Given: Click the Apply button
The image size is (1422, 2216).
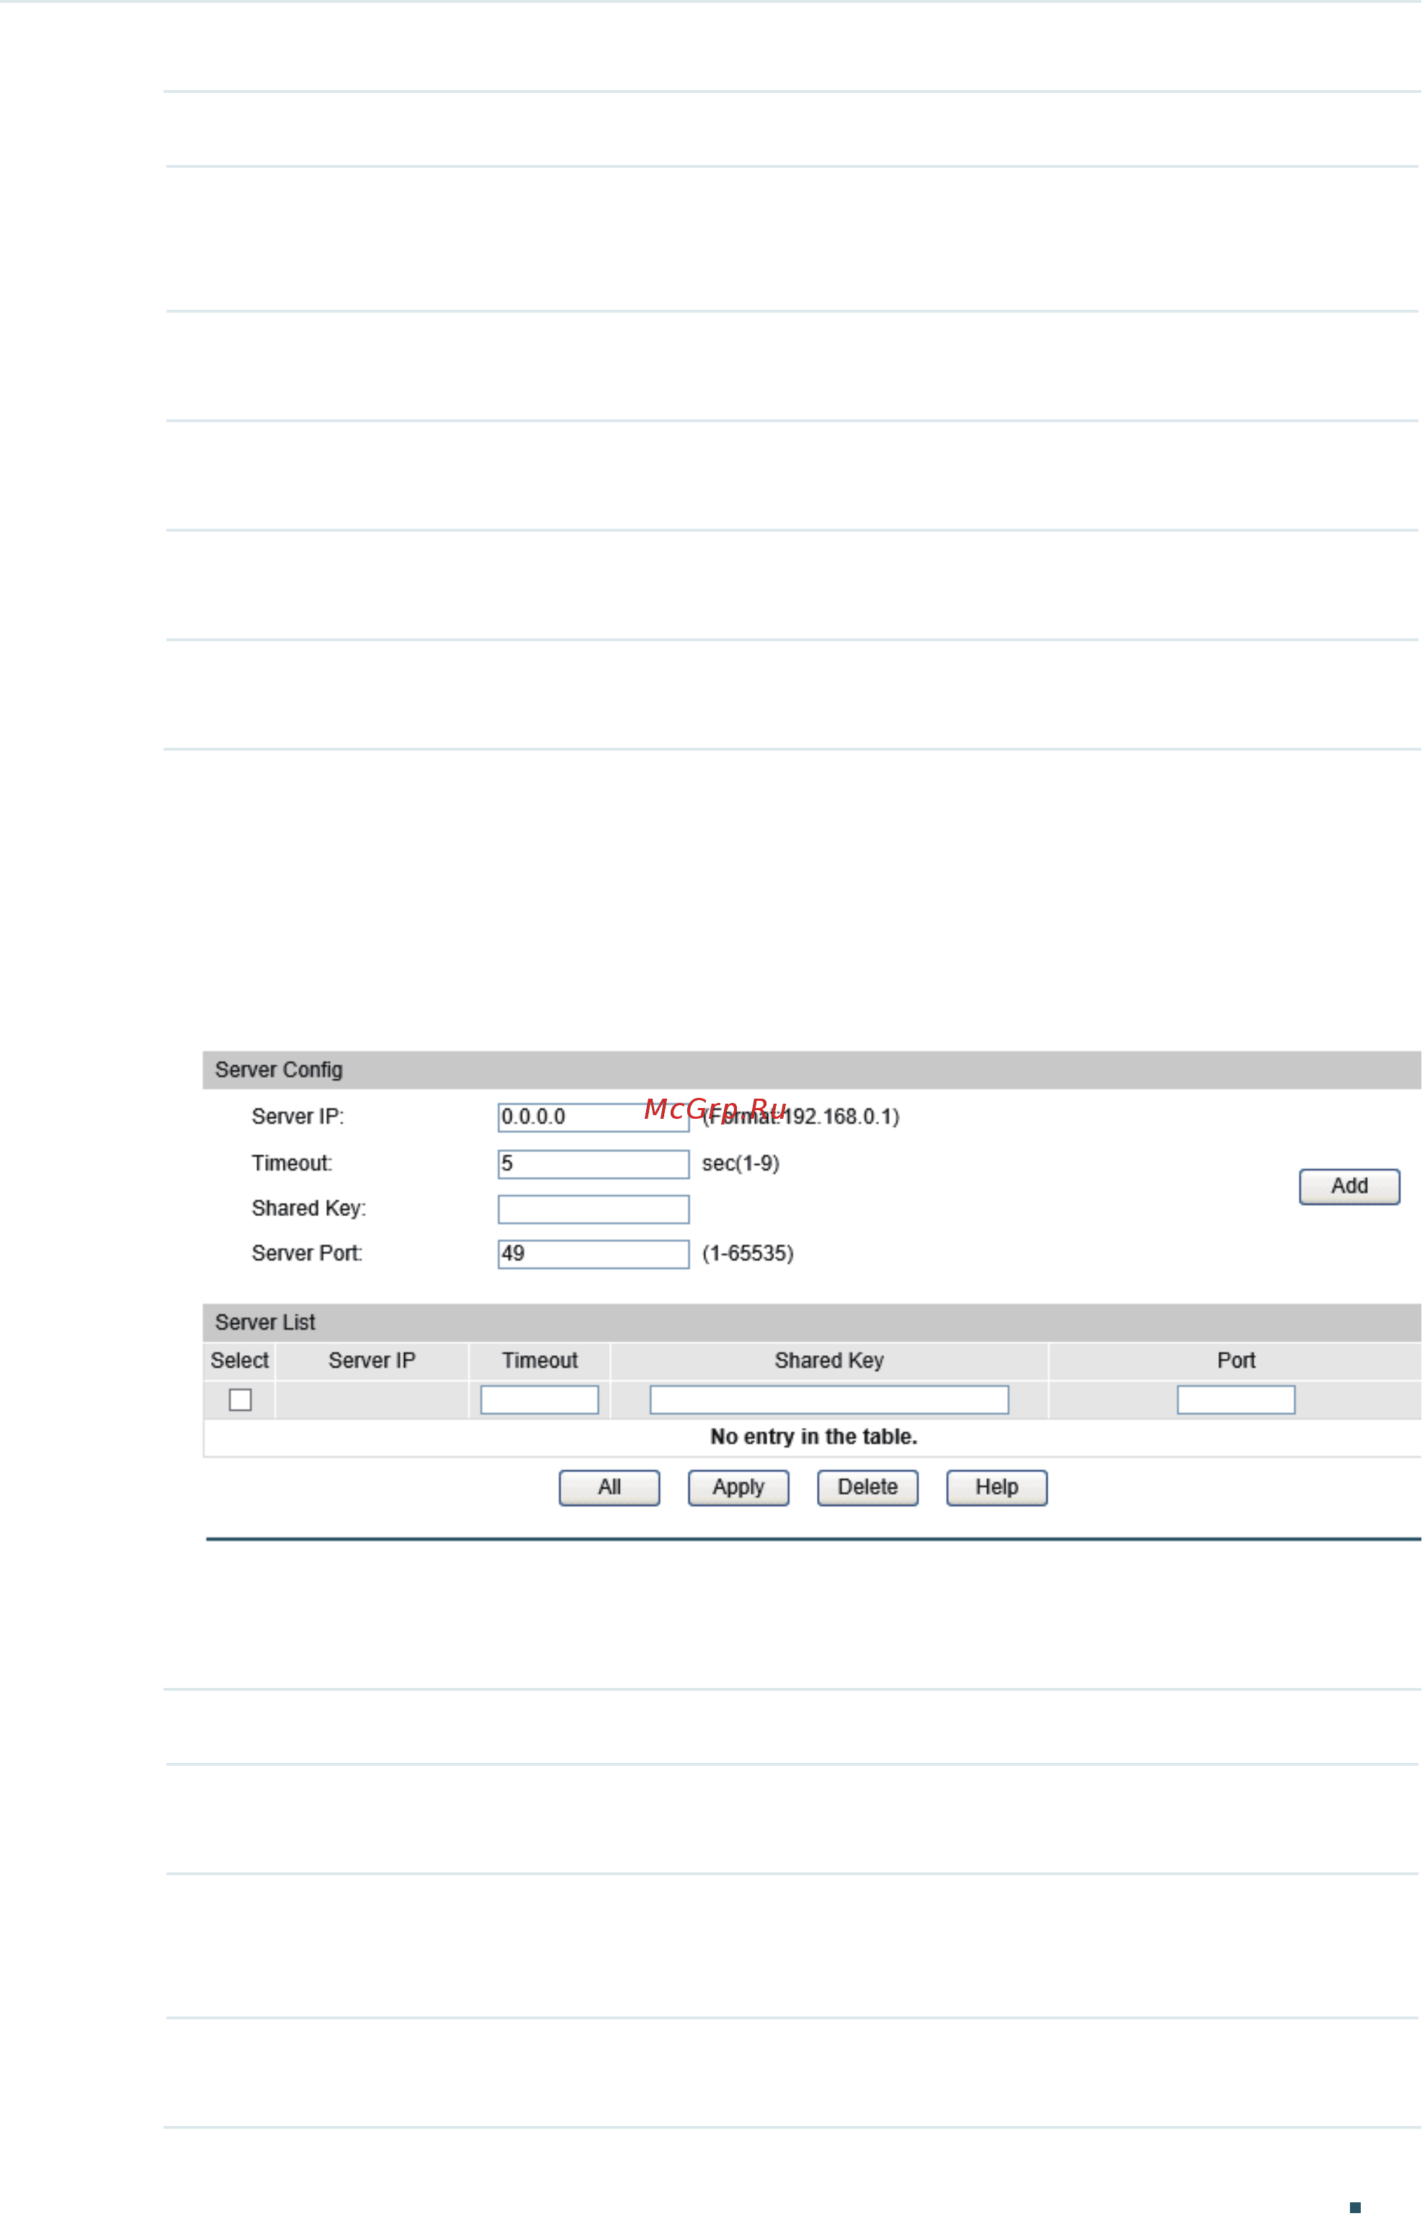Looking at the screenshot, I should coord(738,1488).
